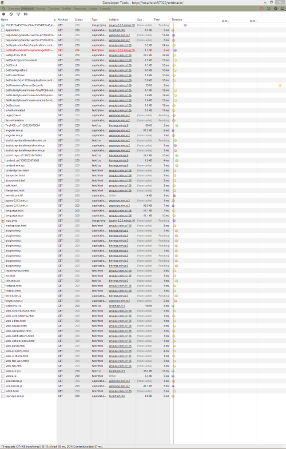Image resolution: width=286 pixels, height=449 pixels.
Task: Click the file icon beside GetSections
Action: pos(3,105)
